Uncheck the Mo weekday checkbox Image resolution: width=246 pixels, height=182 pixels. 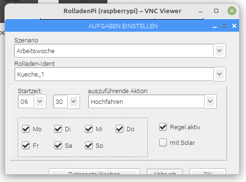pos(26,129)
